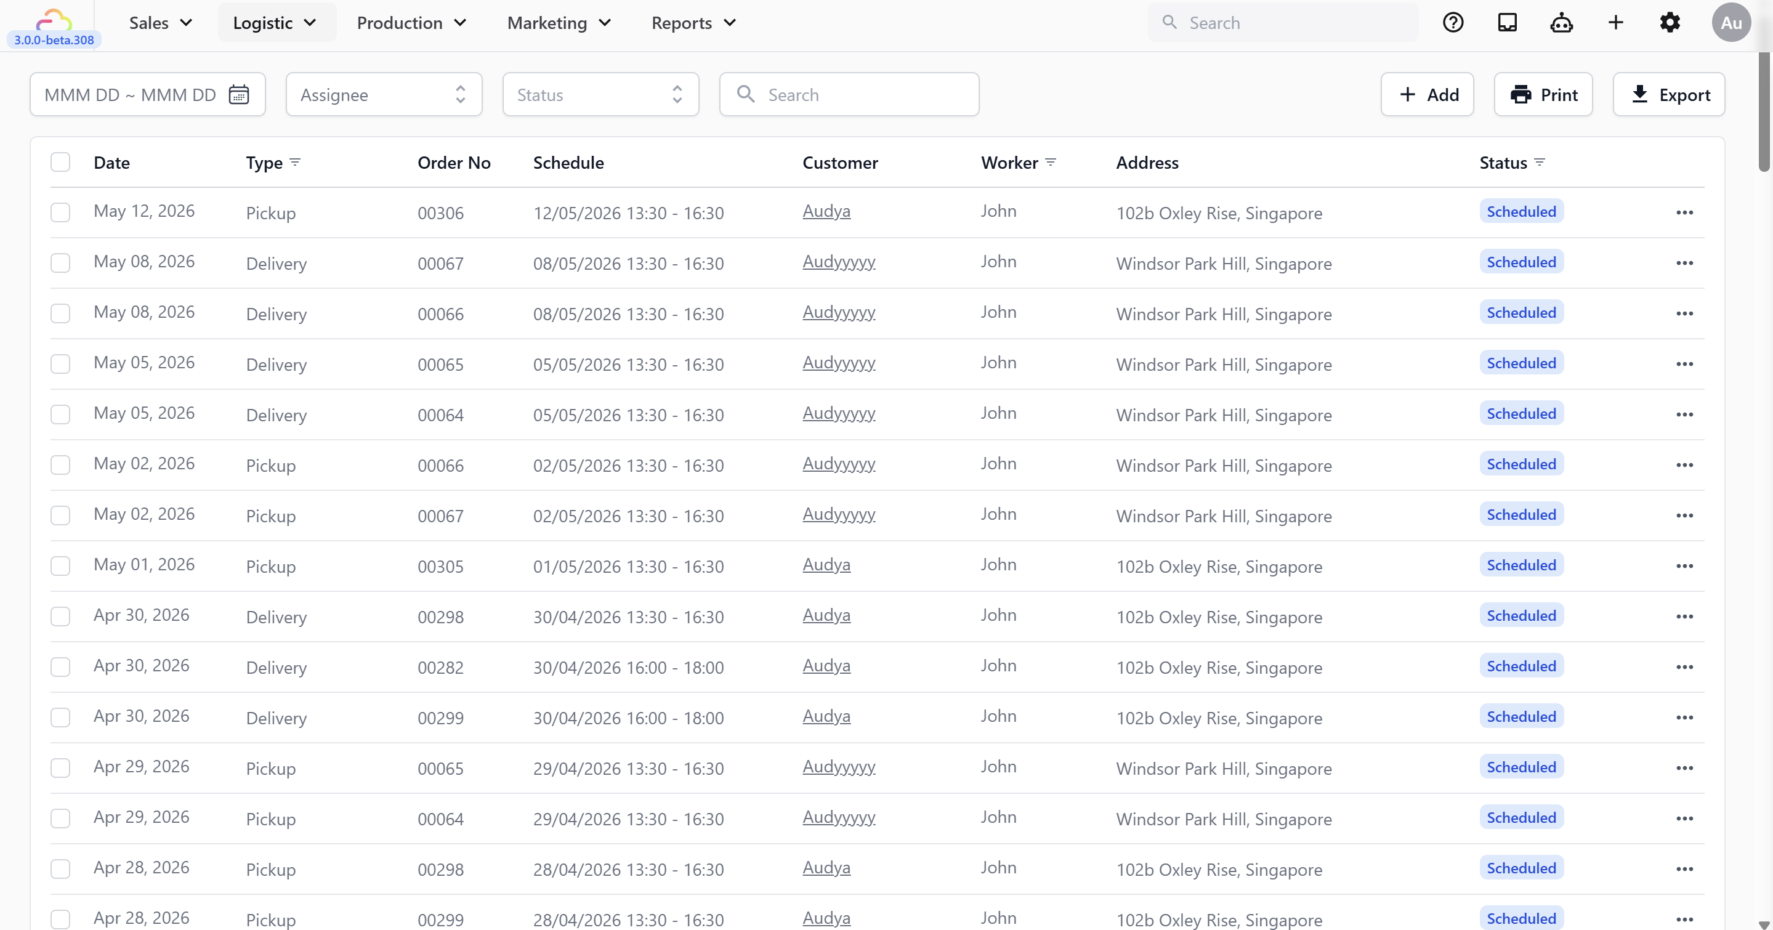Click the vertical page scrollbar thumb
This screenshot has width=1773, height=930.
tap(1764, 110)
